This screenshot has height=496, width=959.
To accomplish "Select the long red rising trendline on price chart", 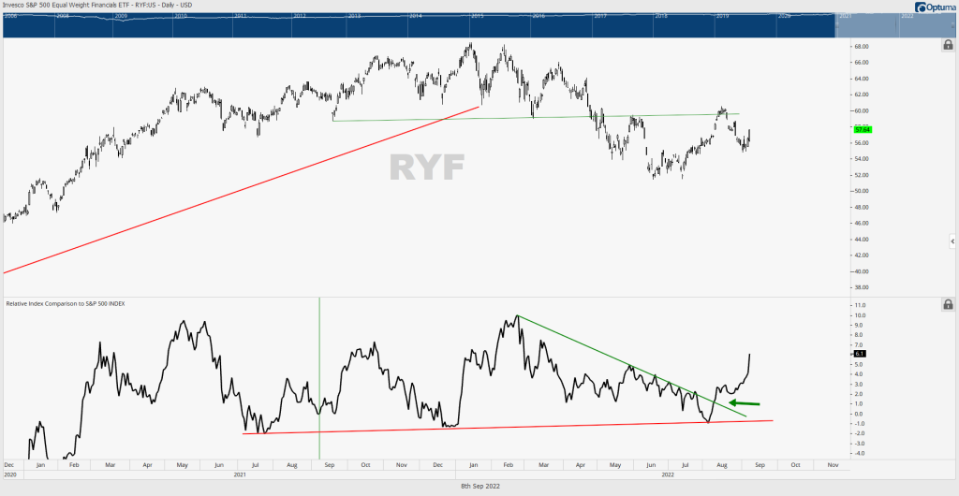I will pyautogui.click(x=242, y=189).
